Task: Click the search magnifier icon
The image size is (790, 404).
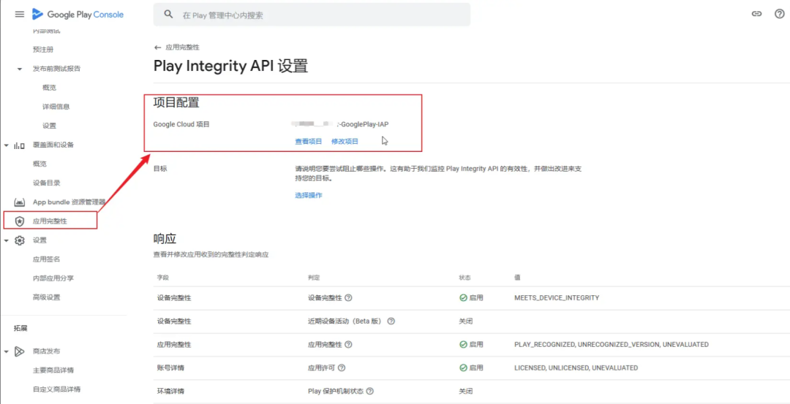Action: [x=169, y=15]
